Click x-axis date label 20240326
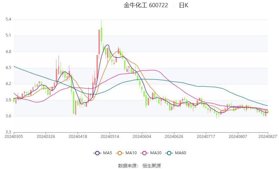Viewport: 279px width, 169px height. (x=46, y=137)
